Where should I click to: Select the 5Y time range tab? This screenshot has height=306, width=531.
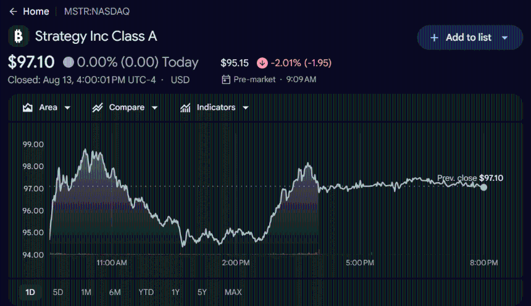click(202, 292)
